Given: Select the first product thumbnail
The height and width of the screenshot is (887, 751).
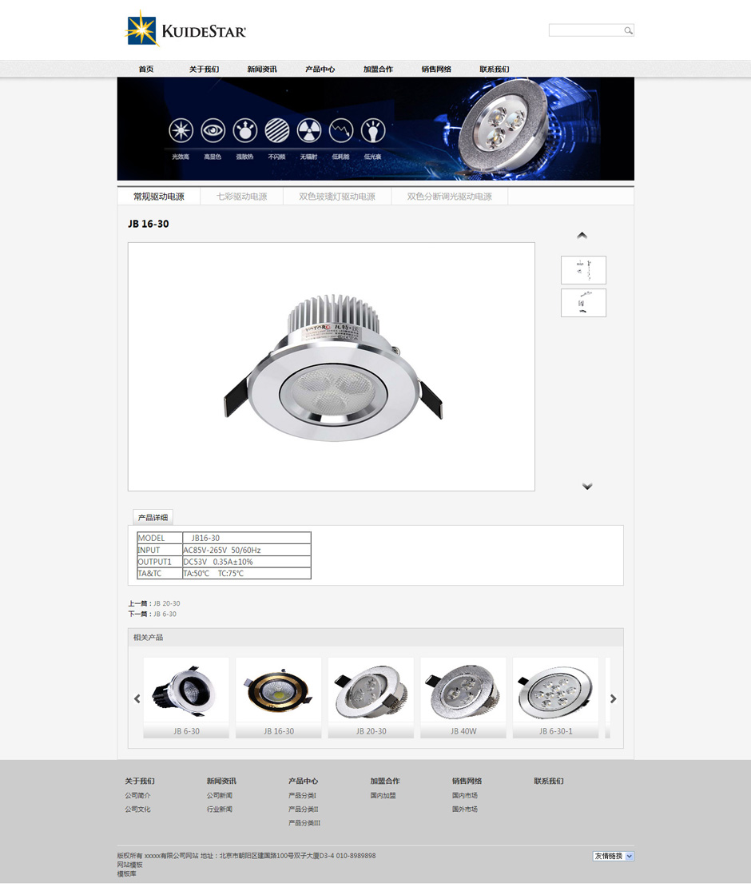Looking at the screenshot, I should pyautogui.click(x=583, y=270).
